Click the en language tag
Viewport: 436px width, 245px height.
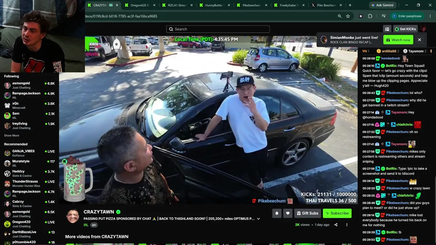94,225
